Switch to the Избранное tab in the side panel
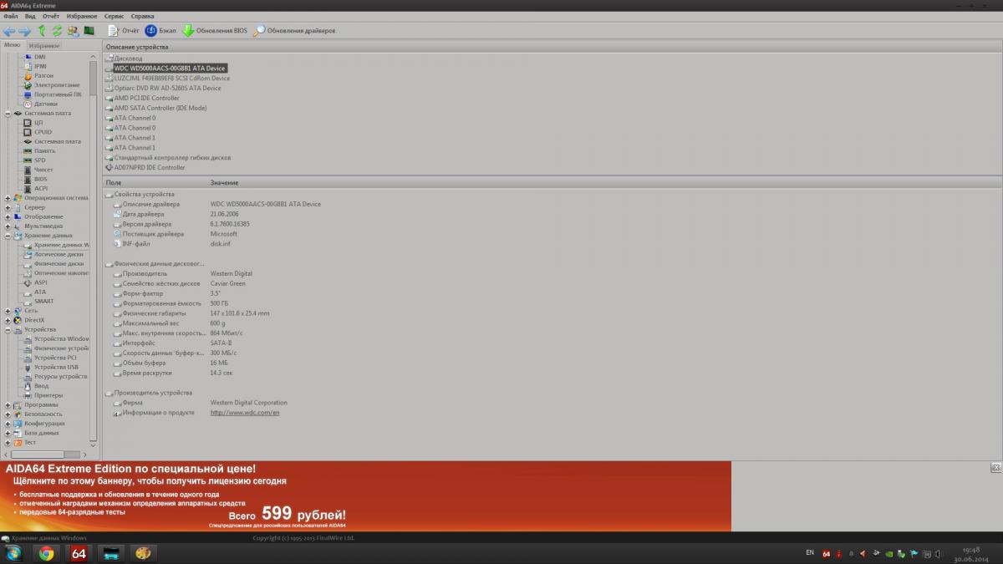 tap(43, 45)
